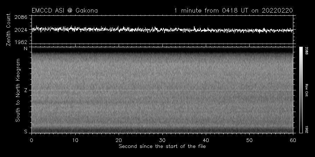Click the 1962 label at colorbar bottom
315x157 pixels.
307,129
